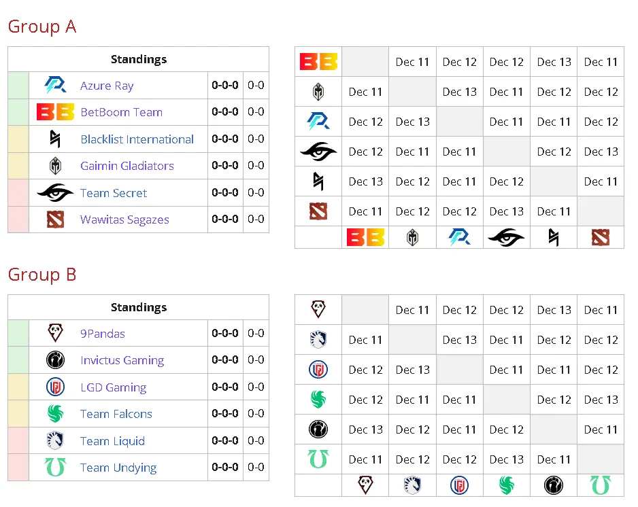This screenshot has width=638, height=507.
Task: Open the LGD Gaming link
Action: click(x=114, y=388)
